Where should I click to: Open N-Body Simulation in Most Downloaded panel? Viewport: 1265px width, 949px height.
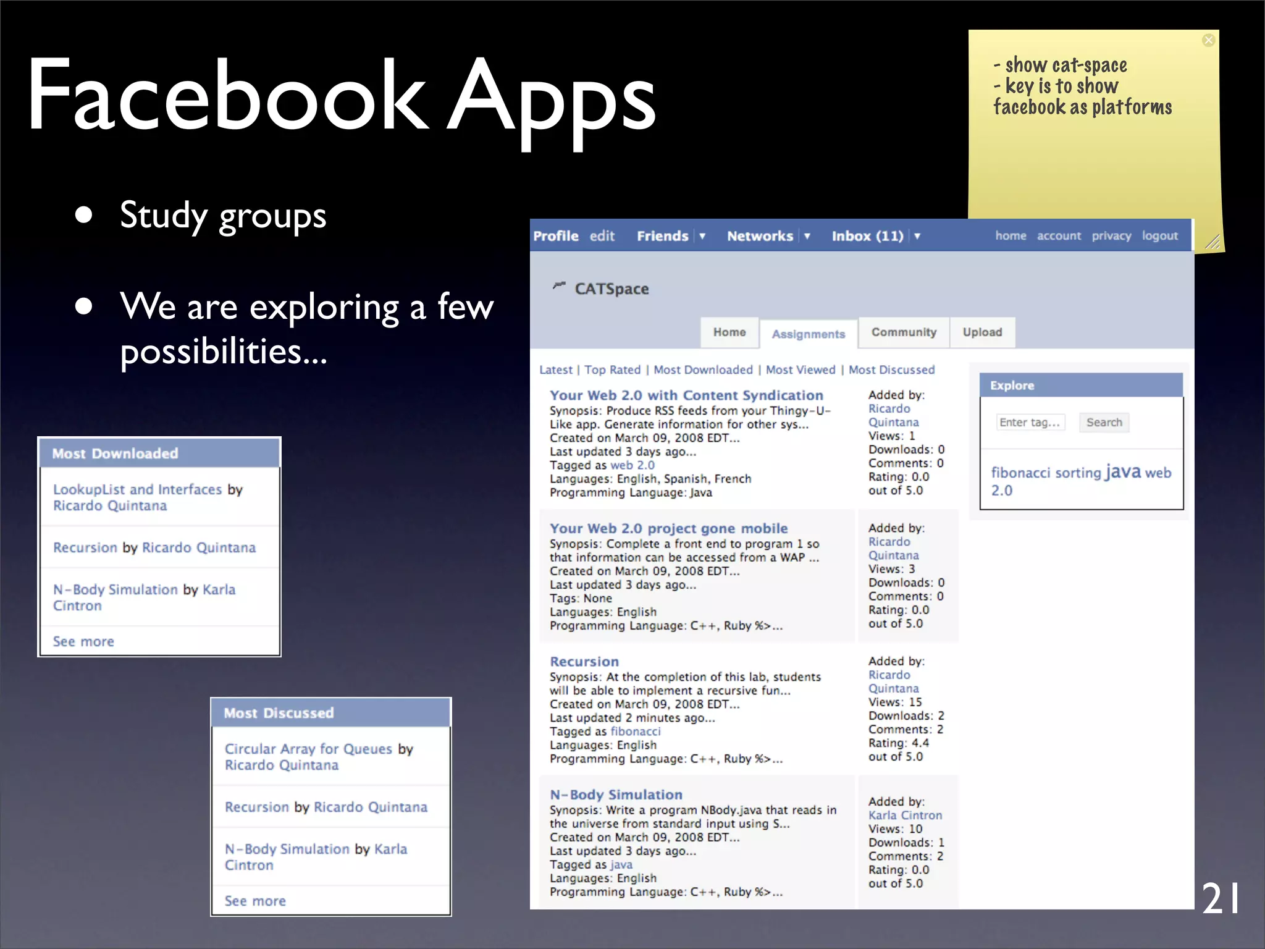pyautogui.click(x=115, y=590)
